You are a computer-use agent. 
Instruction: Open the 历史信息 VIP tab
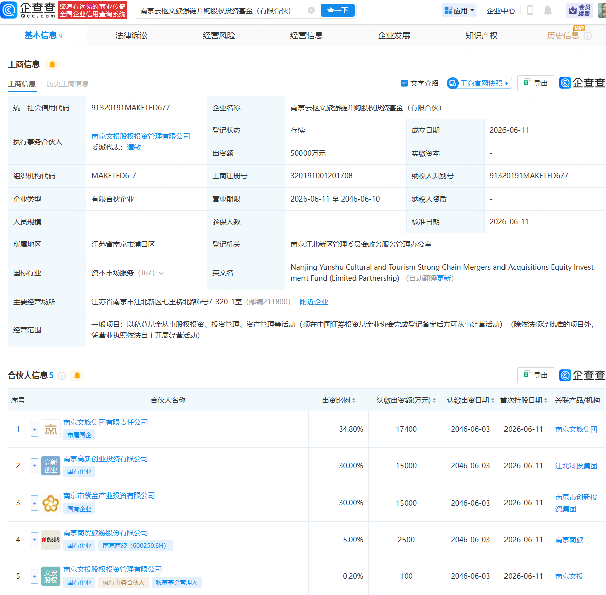coord(563,35)
